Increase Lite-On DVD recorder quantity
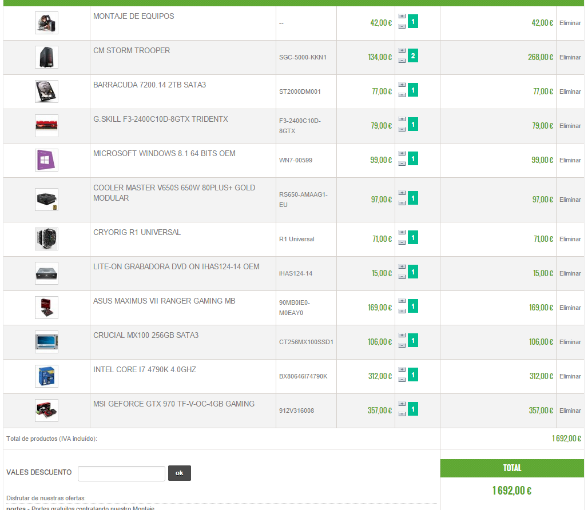The height and width of the screenshot is (510, 588). click(402, 267)
